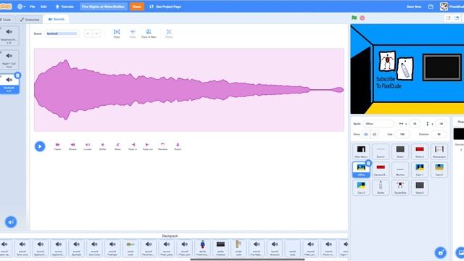
Task: Open the File menu
Action: 33,7
